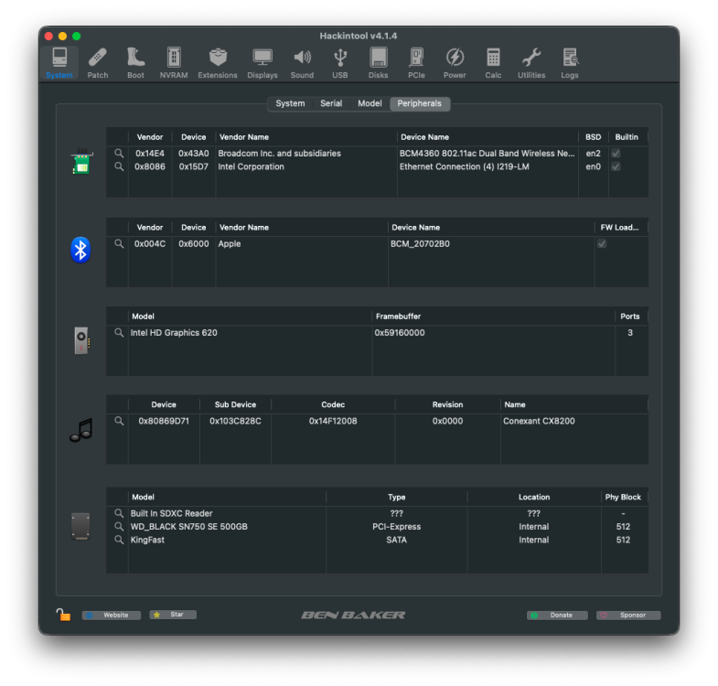Click the Sponsor button

(628, 615)
